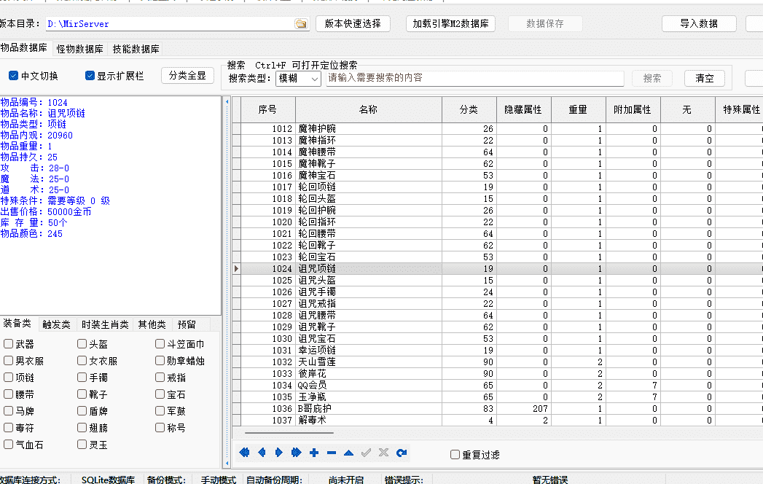The width and height of the screenshot is (763, 484).
Task: Click the 隐藏属性 column header
Action: (x=523, y=109)
